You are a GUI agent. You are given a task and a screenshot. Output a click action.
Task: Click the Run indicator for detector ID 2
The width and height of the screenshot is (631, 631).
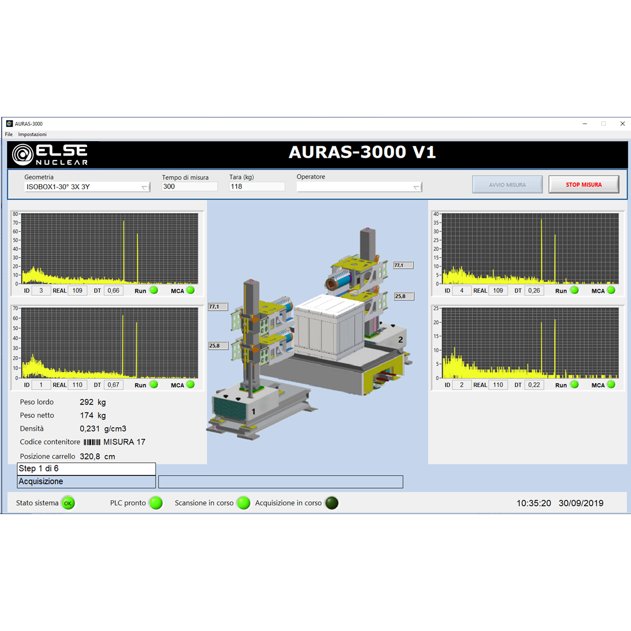[575, 384]
